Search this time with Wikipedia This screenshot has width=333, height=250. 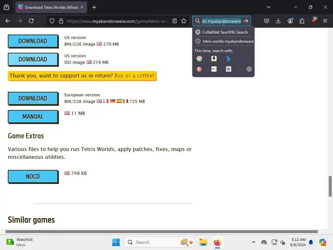pos(229,69)
